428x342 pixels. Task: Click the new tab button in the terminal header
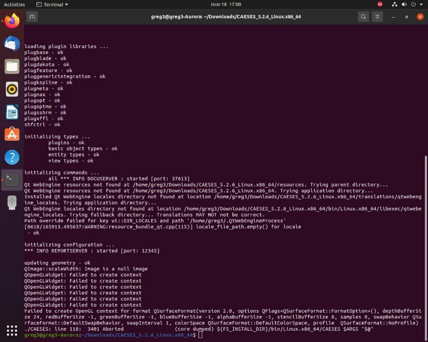tap(32, 17)
